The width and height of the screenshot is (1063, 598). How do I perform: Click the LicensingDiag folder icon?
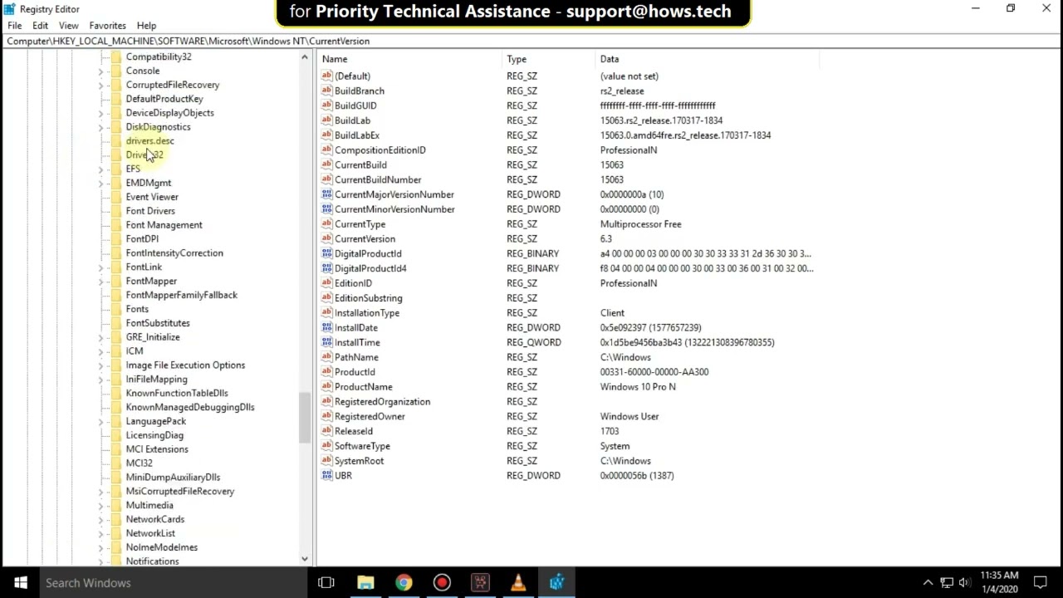coord(117,435)
